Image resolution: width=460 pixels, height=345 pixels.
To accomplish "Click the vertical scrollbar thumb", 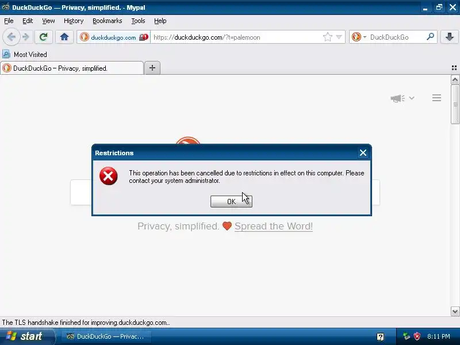I will (x=455, y=105).
